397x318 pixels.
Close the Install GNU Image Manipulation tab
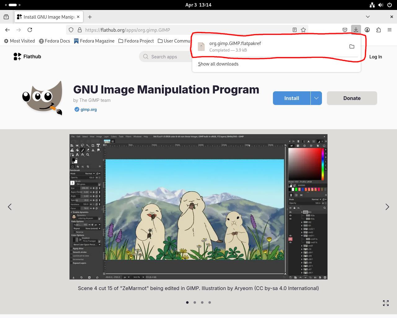[x=78, y=17]
